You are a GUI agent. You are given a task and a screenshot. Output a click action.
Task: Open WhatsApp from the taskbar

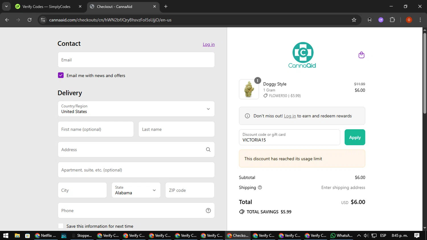click(341, 235)
